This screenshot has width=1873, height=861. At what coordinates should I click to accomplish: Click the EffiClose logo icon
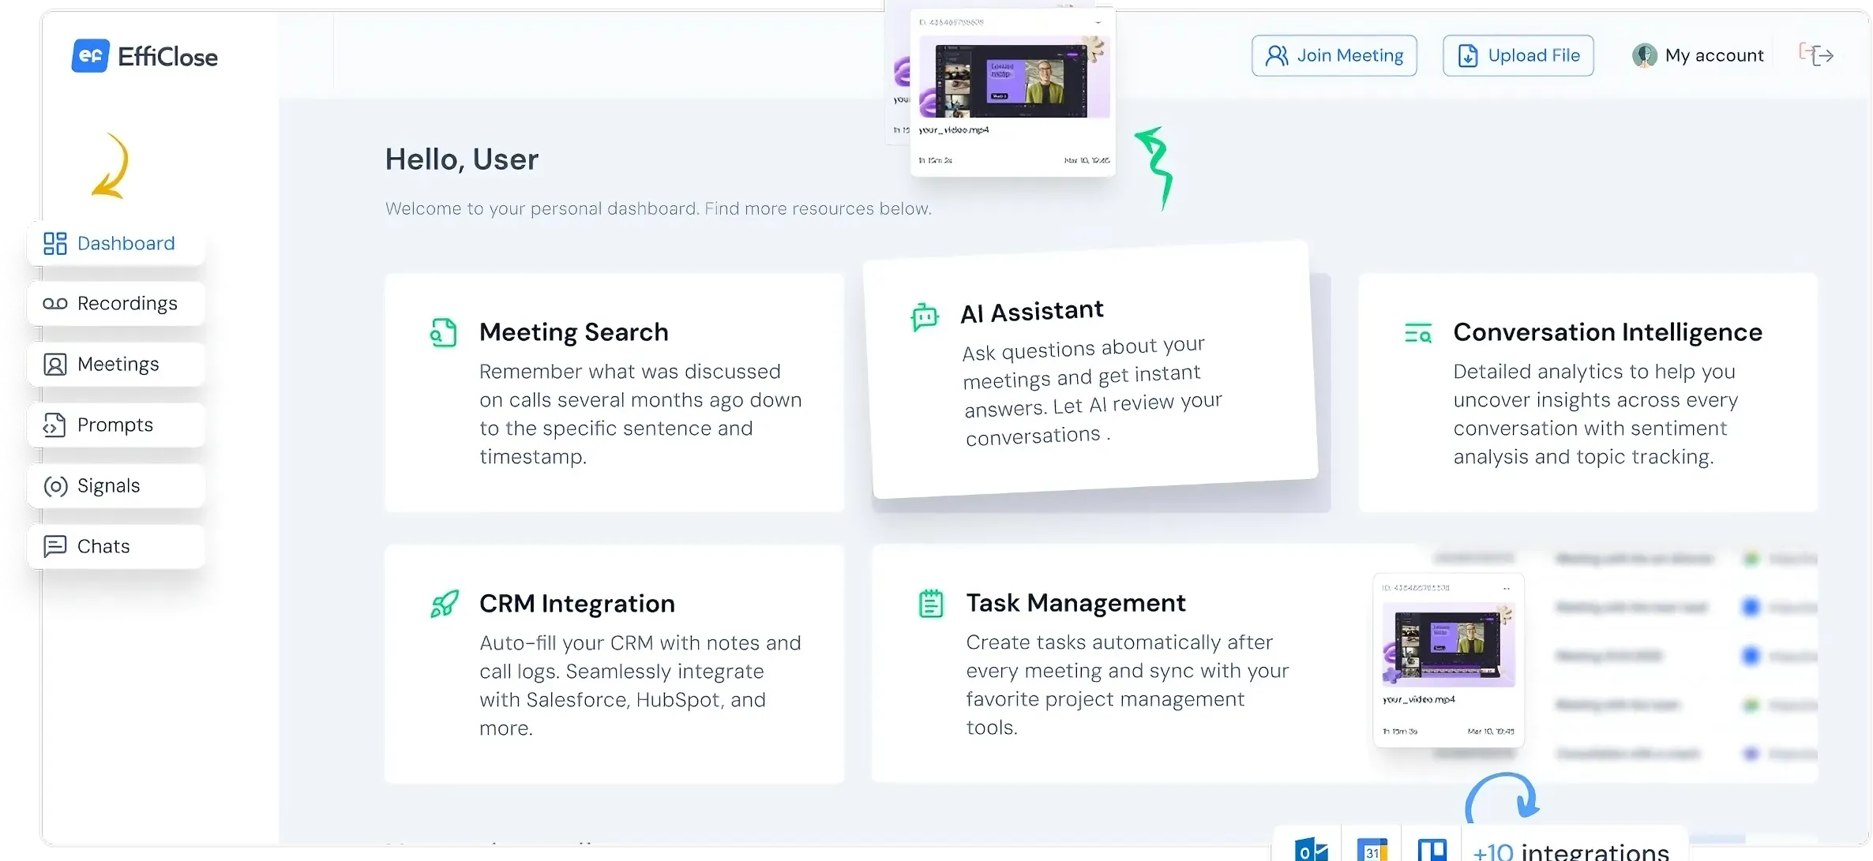[x=91, y=54]
